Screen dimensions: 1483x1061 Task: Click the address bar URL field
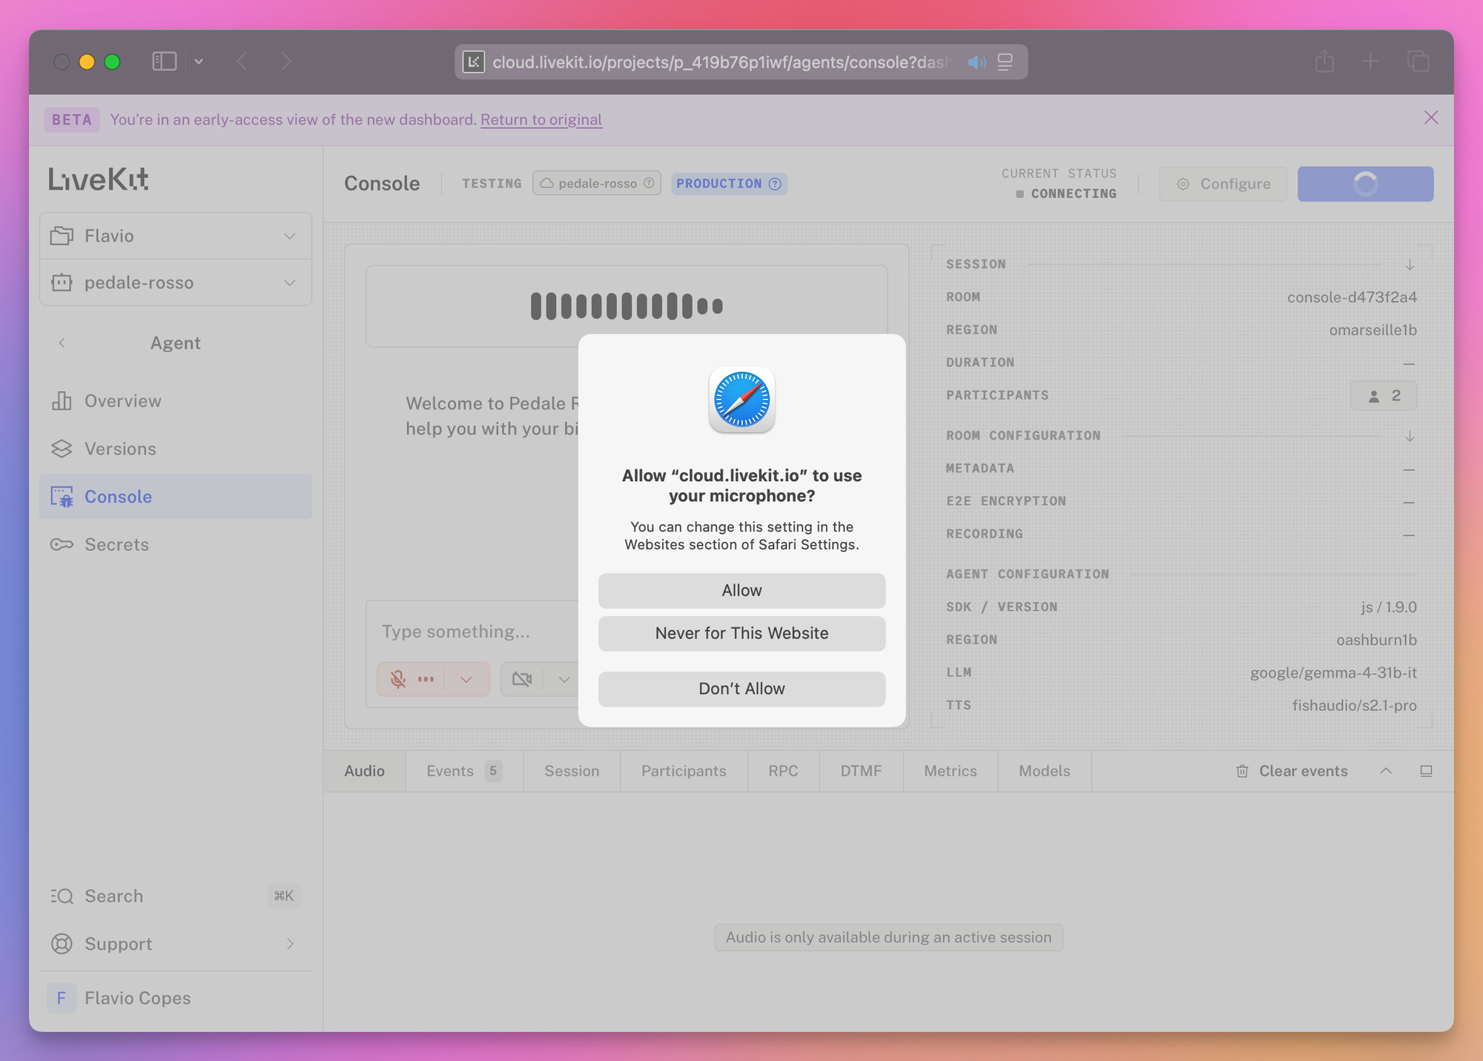click(x=722, y=62)
